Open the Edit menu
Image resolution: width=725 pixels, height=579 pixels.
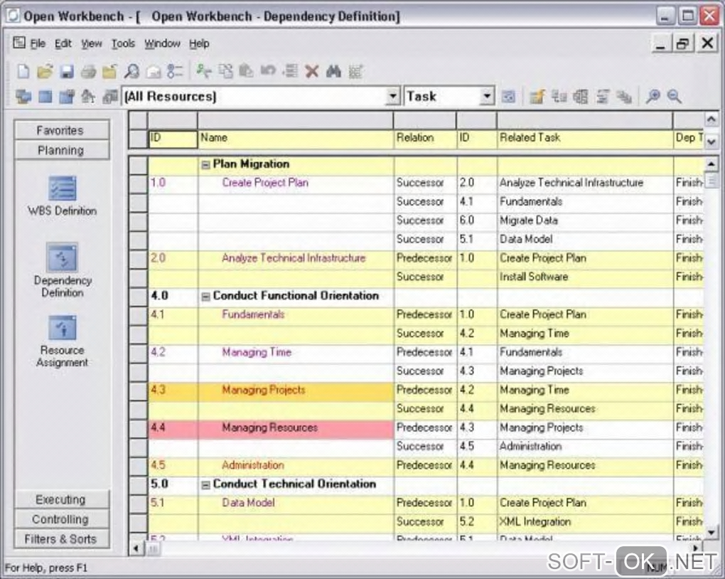click(x=63, y=43)
